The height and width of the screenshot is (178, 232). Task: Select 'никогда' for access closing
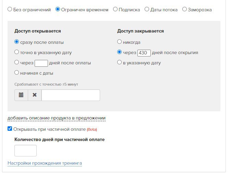(x=119, y=42)
